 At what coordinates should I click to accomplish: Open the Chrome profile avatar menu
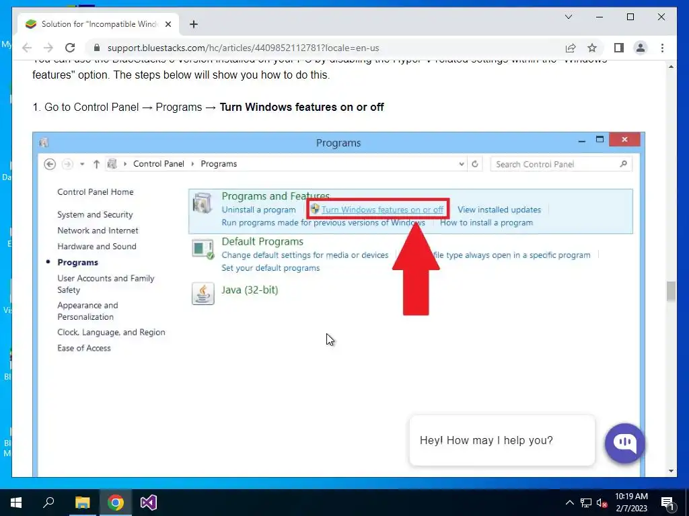pos(641,48)
